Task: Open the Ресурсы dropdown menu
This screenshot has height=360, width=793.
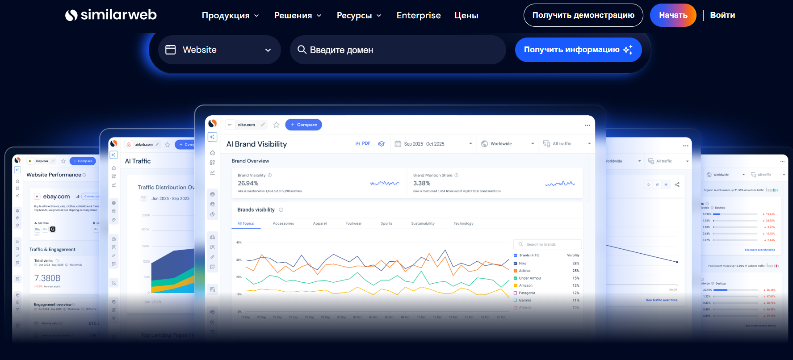Action: click(359, 15)
